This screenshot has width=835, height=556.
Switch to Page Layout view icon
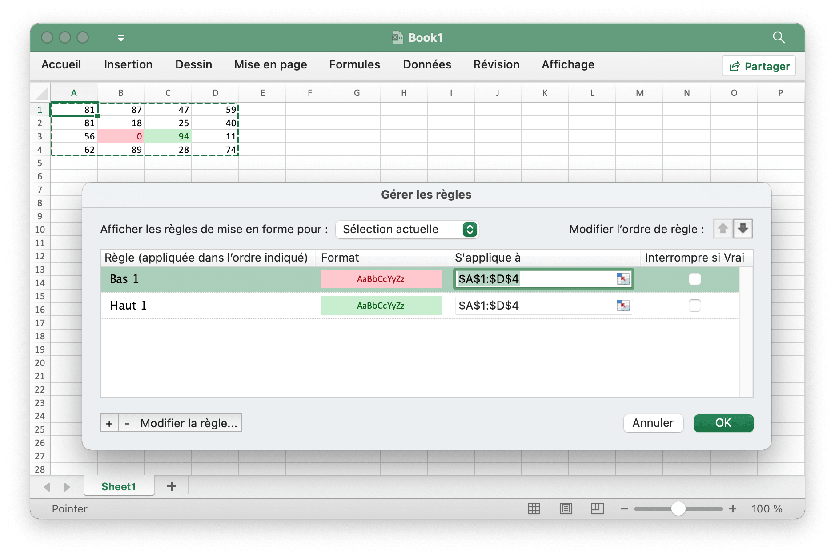click(566, 509)
